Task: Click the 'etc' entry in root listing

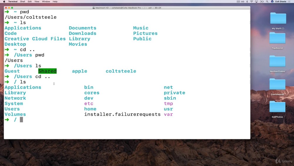Action: (x=89, y=103)
